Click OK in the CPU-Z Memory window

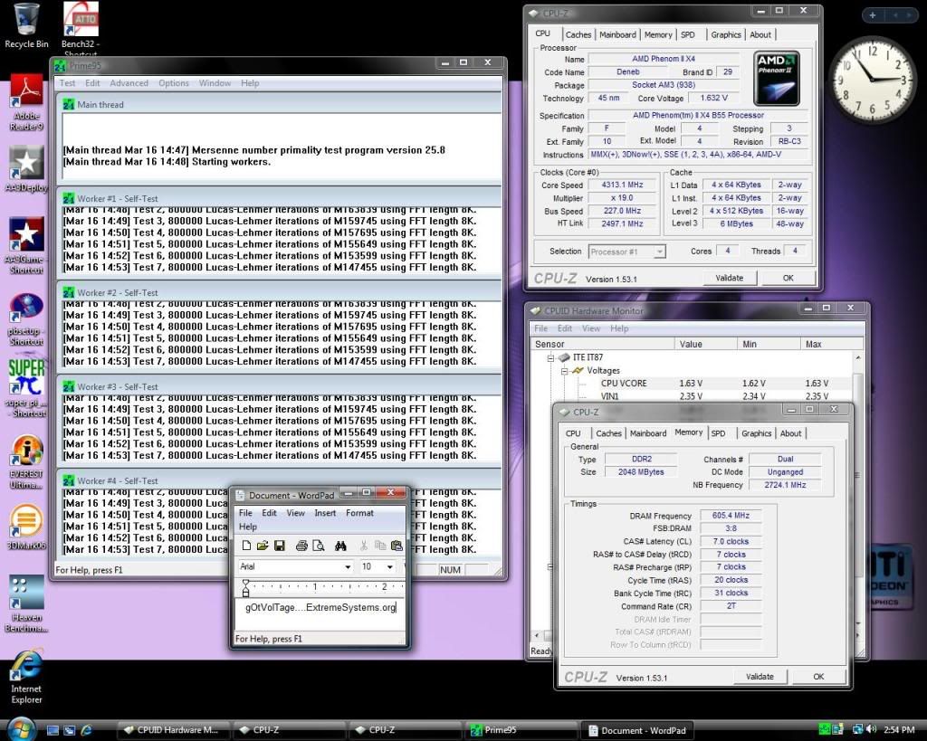818,676
